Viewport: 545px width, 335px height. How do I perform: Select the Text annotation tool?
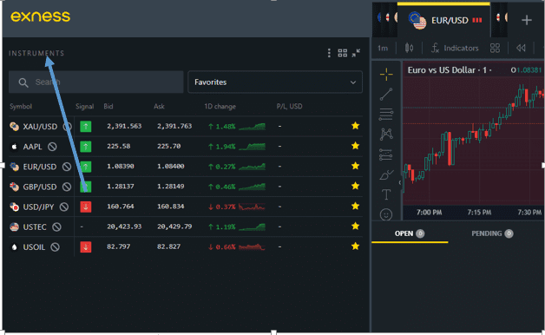(x=386, y=194)
